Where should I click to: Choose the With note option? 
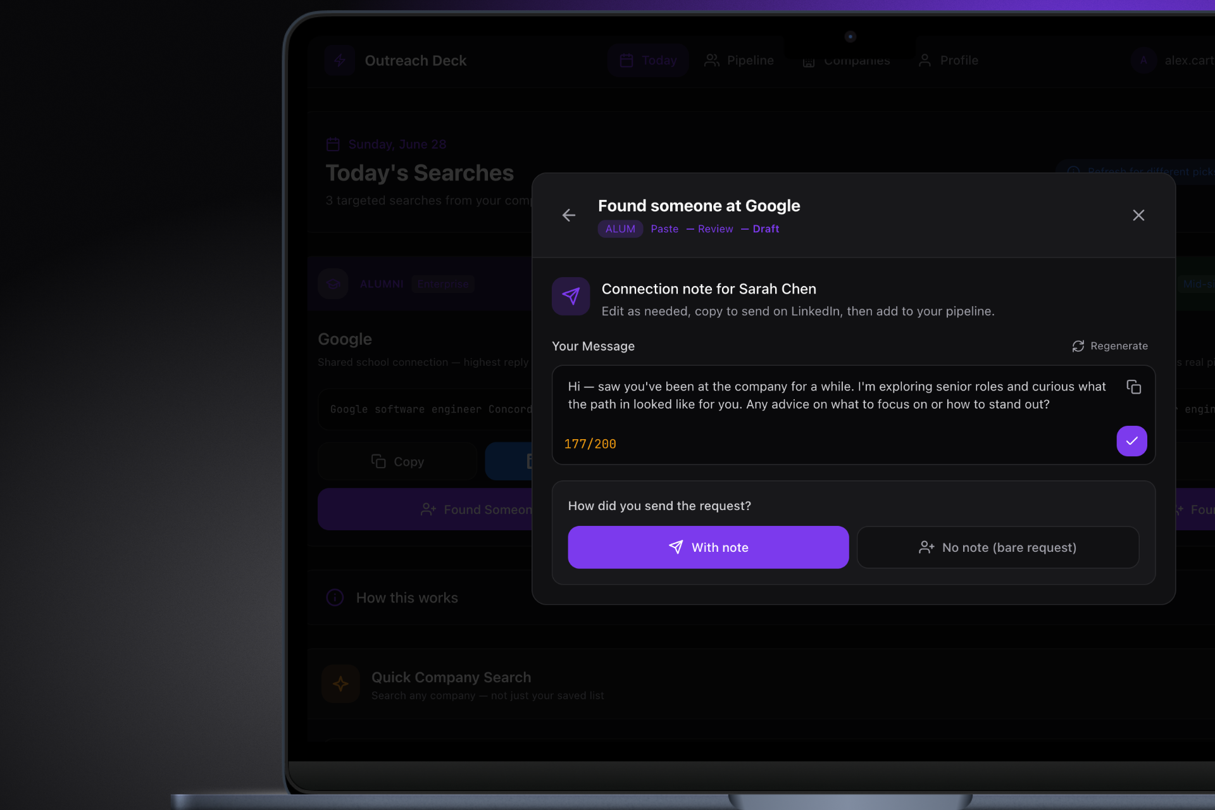[x=708, y=547]
